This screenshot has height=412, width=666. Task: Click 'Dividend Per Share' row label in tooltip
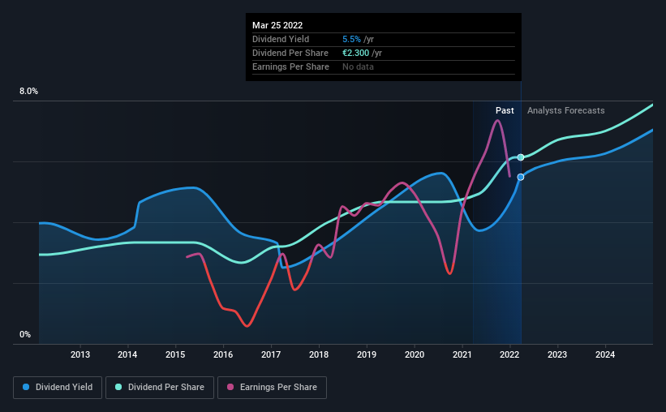(x=290, y=53)
